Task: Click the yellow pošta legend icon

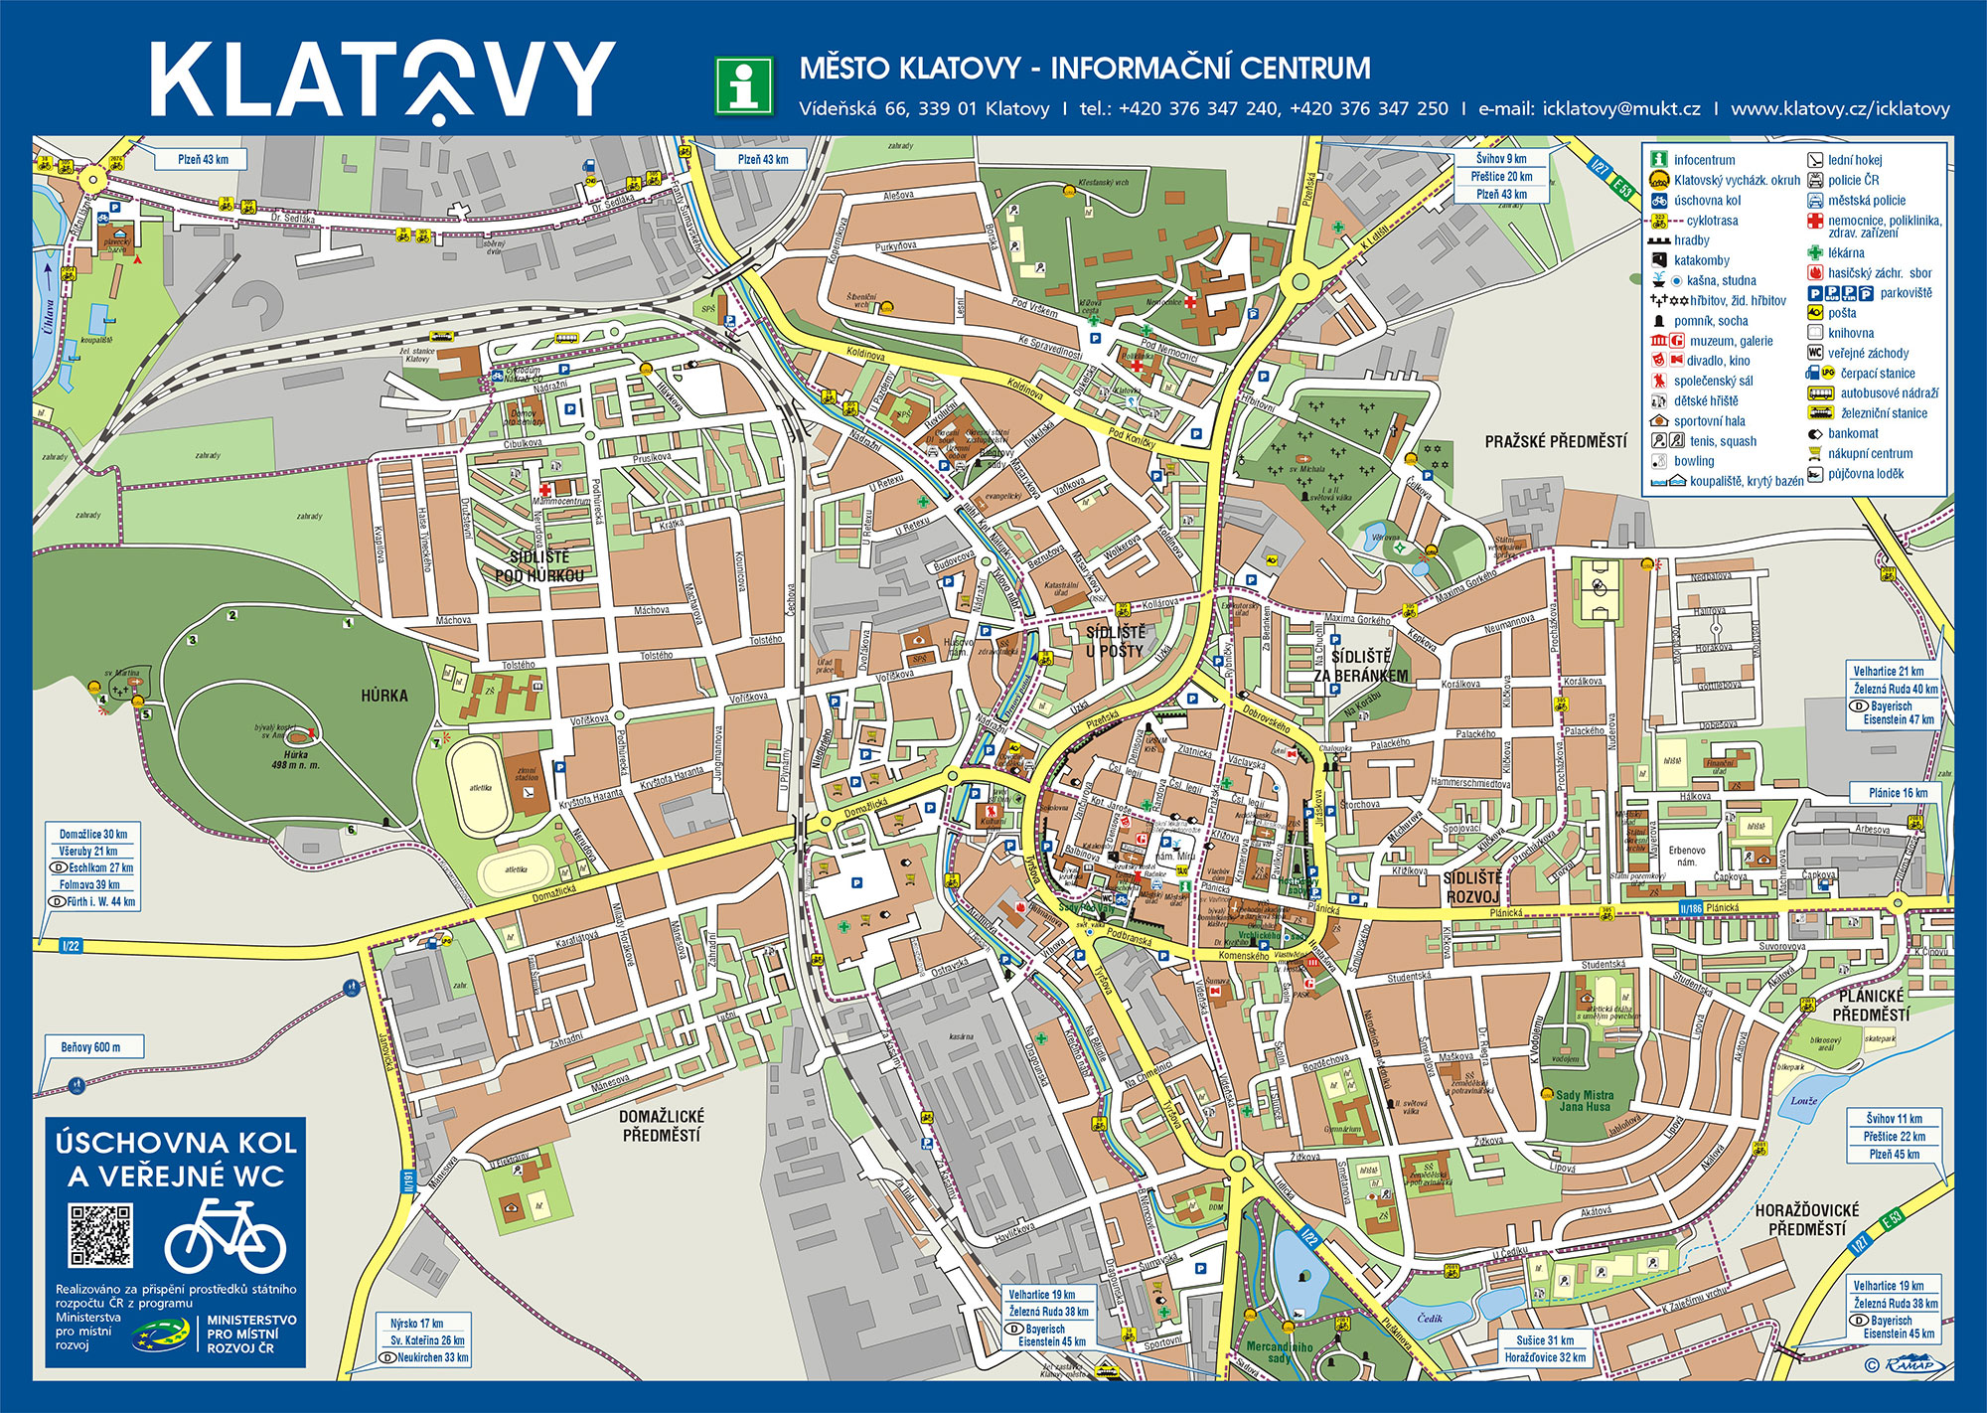Action: 1814,313
